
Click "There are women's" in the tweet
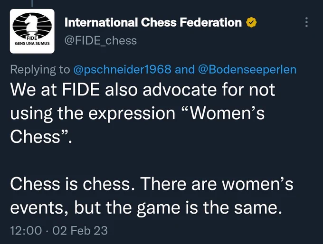click(217, 184)
